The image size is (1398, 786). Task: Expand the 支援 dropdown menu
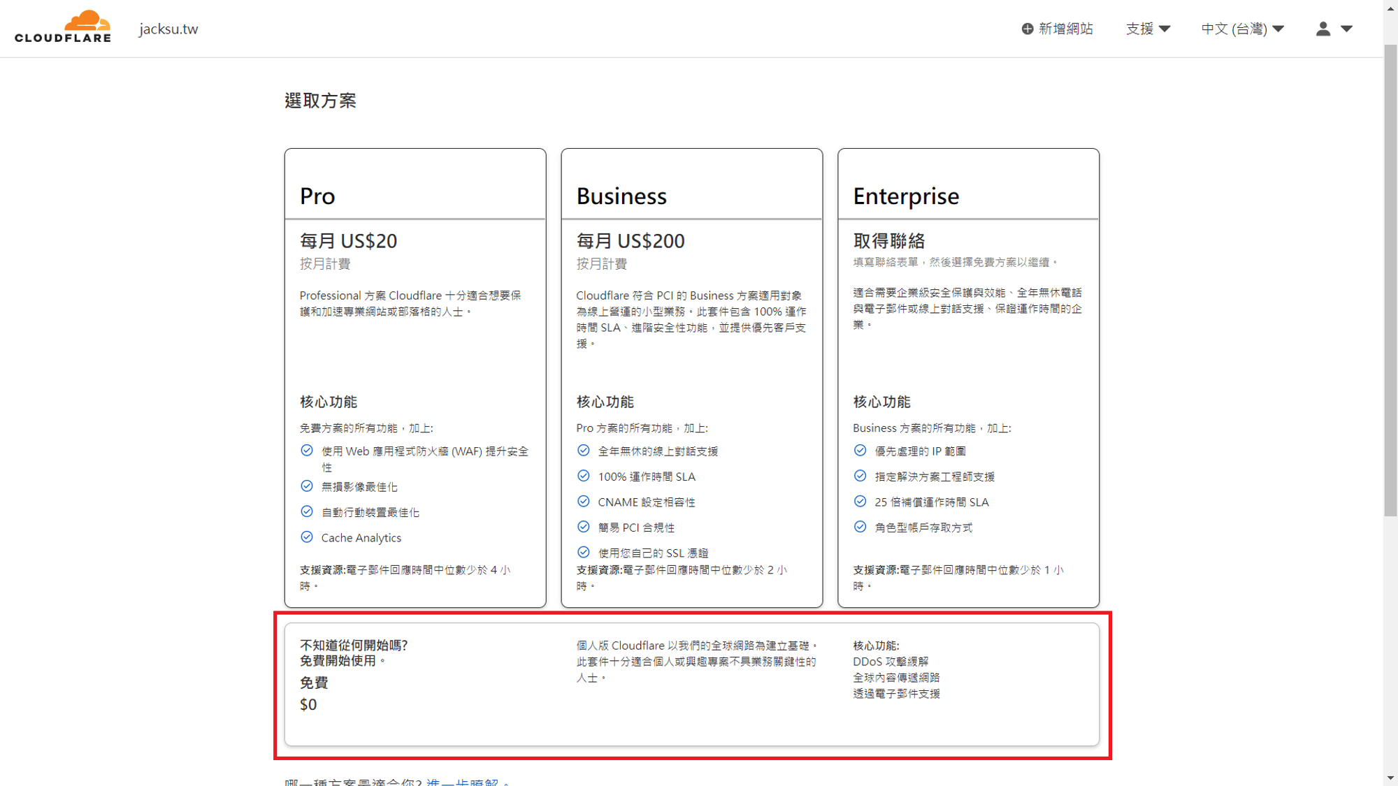tap(1148, 29)
